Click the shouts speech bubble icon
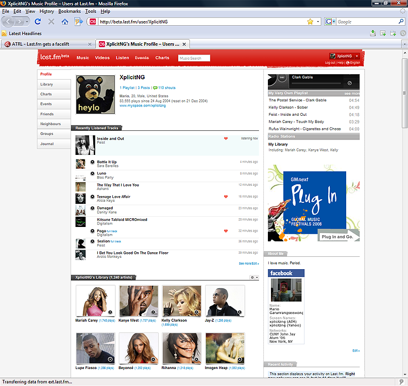This screenshot has width=408, height=386. point(155,88)
